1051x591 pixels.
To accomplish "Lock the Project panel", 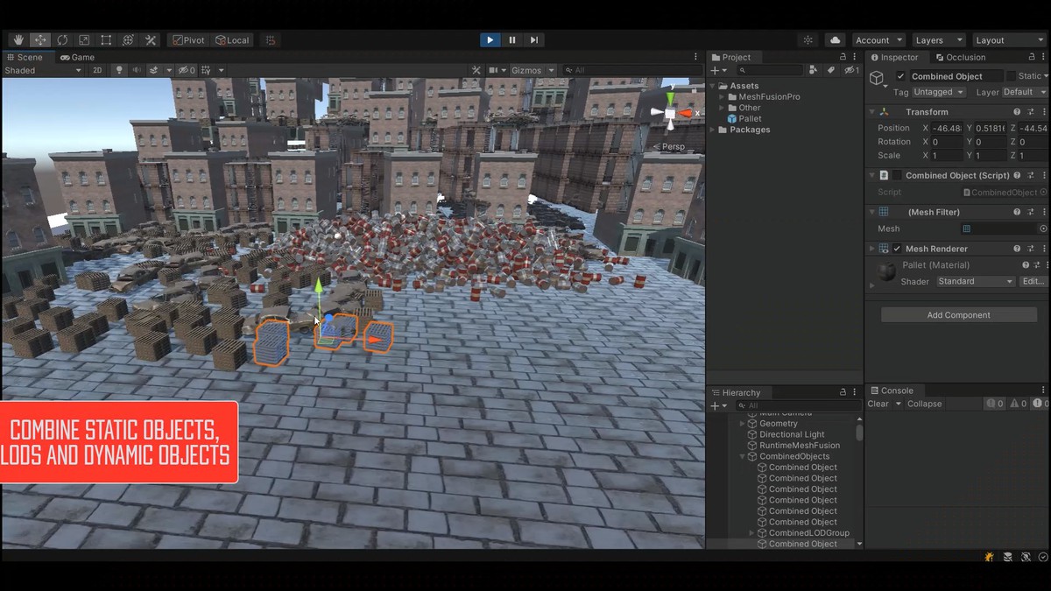I will [x=843, y=57].
